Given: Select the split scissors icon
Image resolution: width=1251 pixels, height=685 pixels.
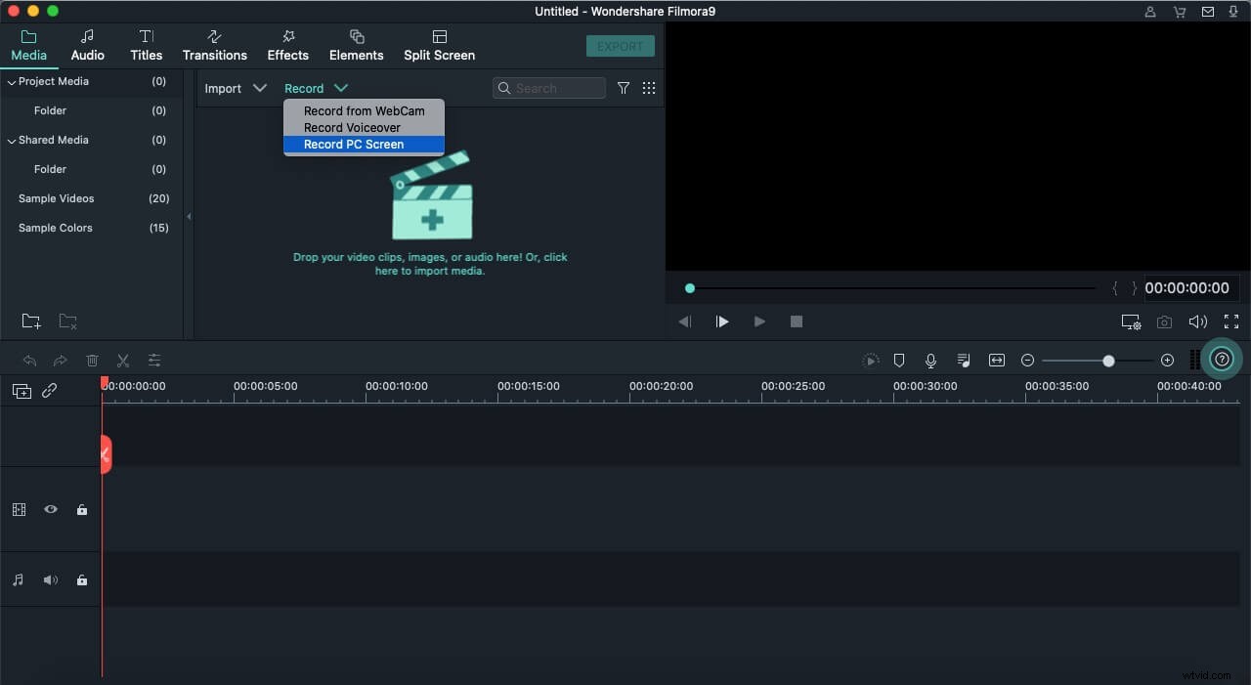Looking at the screenshot, I should (123, 360).
